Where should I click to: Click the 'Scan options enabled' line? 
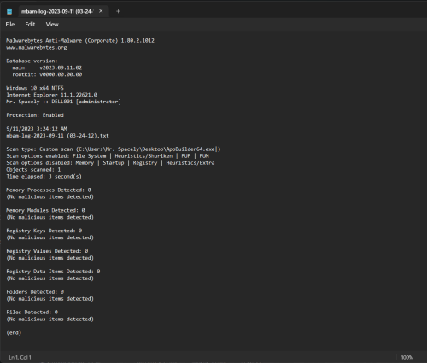[108, 156]
